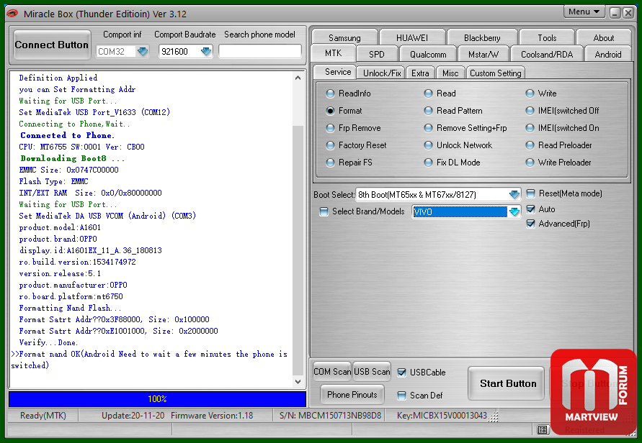Select the Remove Setting+Frp radio option

(x=465, y=128)
